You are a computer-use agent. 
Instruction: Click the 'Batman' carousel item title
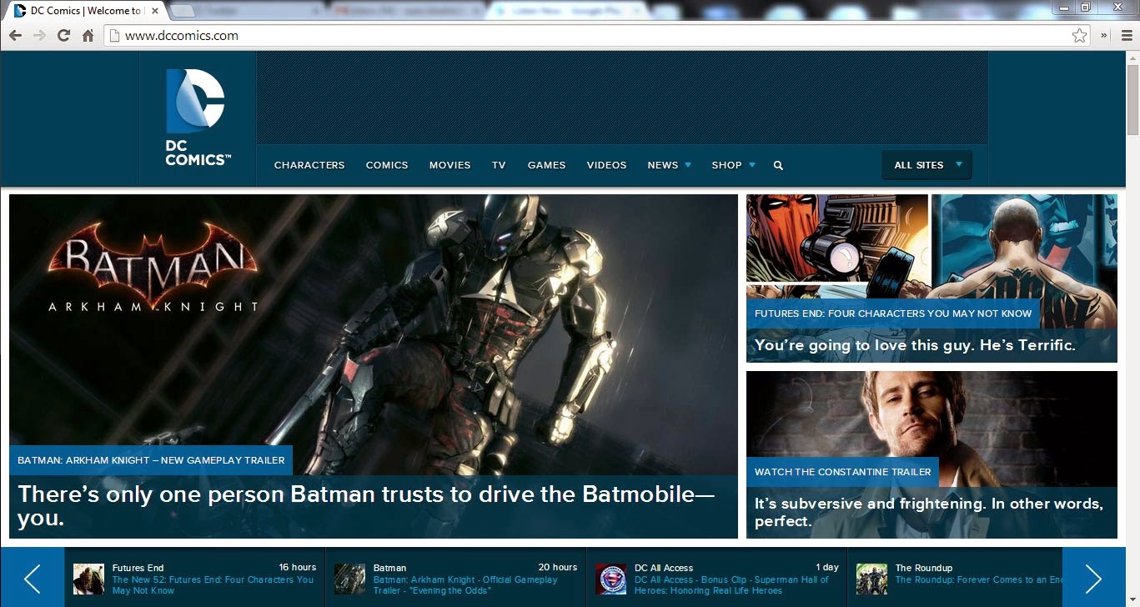pyautogui.click(x=389, y=568)
